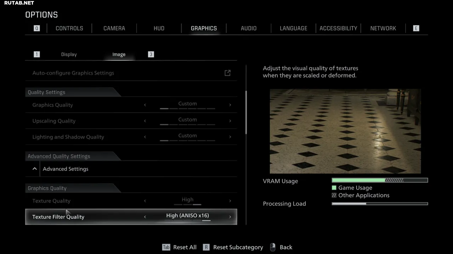
Task: Open the ACCESSIBILITY tab
Action: click(338, 28)
